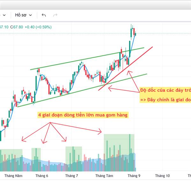The height and width of the screenshot is (191, 191).
Task: Click the closing price value C67.80
Action: [17, 27]
